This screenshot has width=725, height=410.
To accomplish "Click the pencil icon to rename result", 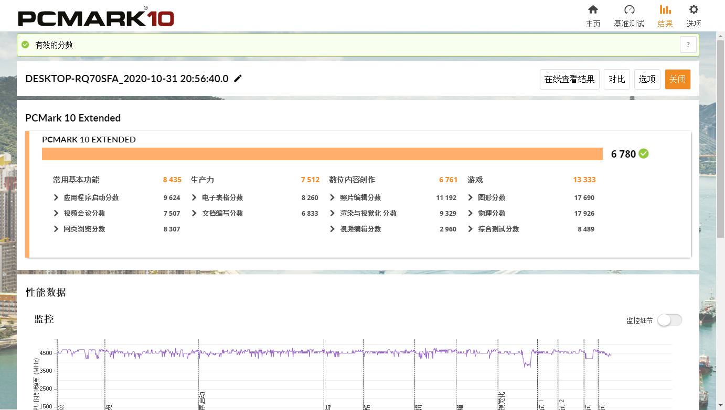I will (x=238, y=79).
